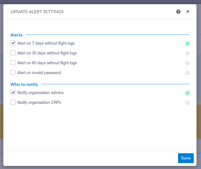Click grey status icon for organisation CRPs
This screenshot has height=169, width=201.
tap(187, 103)
